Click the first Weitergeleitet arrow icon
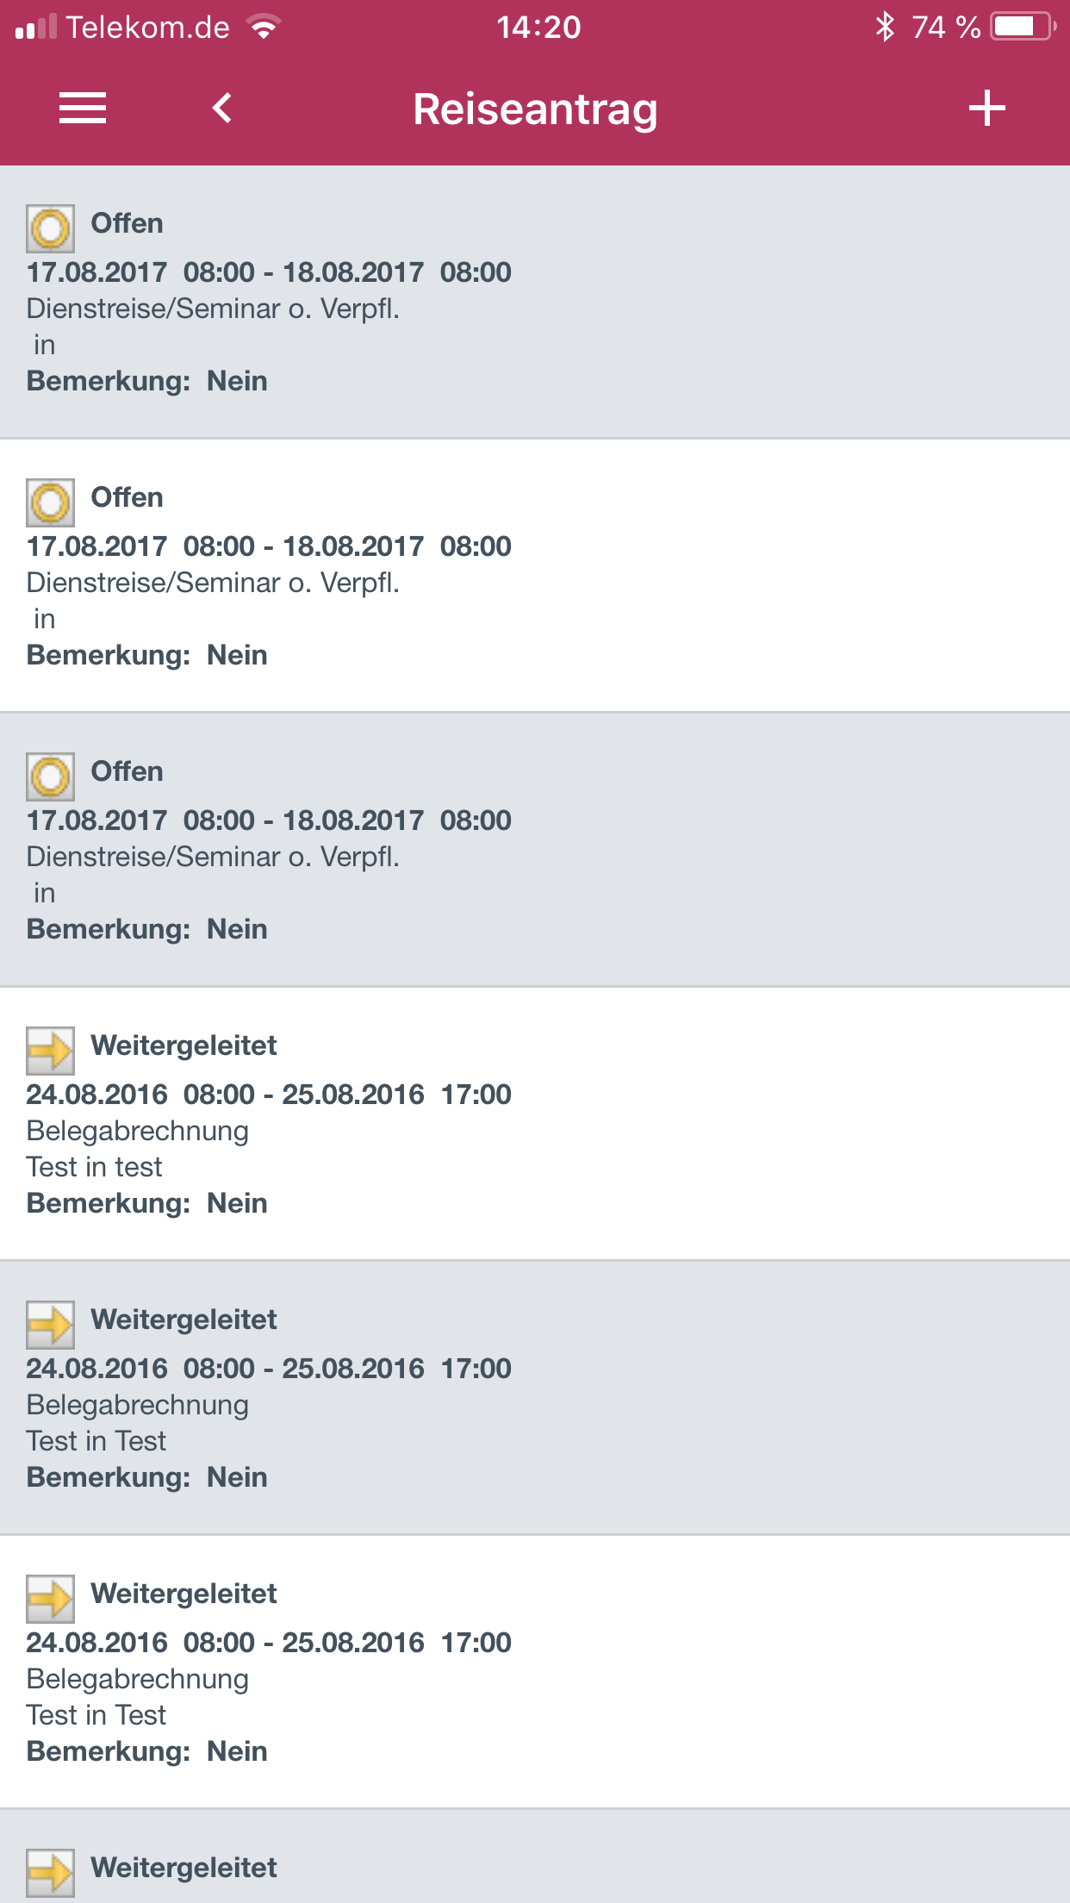The image size is (1070, 1903). (50, 1051)
